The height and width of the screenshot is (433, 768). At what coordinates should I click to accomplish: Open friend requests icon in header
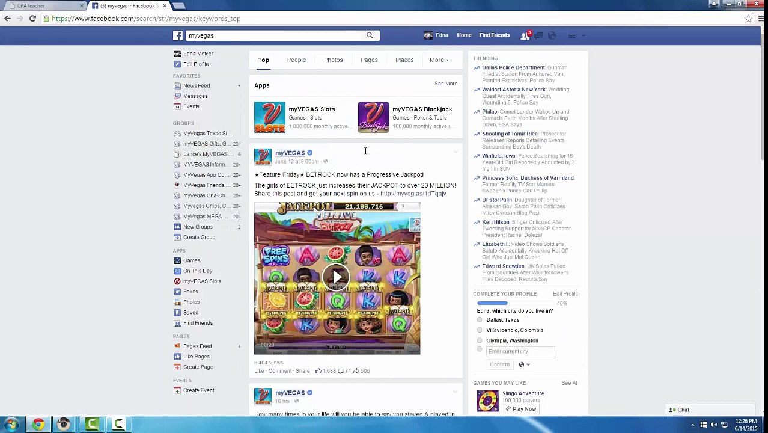tap(525, 35)
